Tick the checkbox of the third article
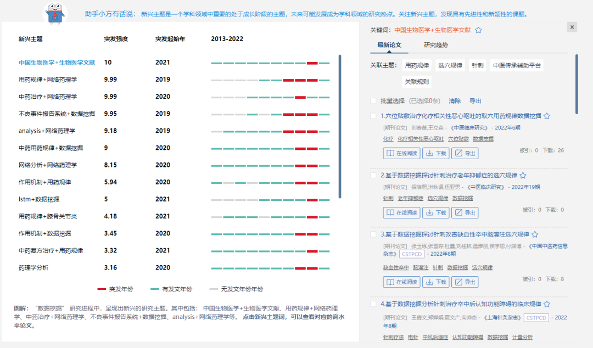593x348 pixels. click(x=374, y=234)
